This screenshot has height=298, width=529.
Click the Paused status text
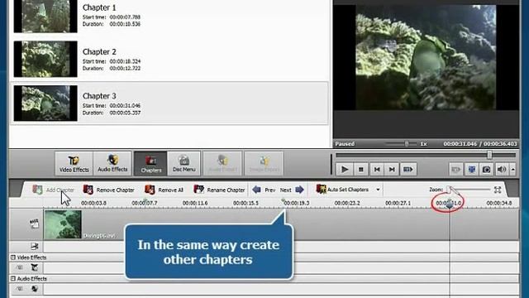click(x=345, y=144)
